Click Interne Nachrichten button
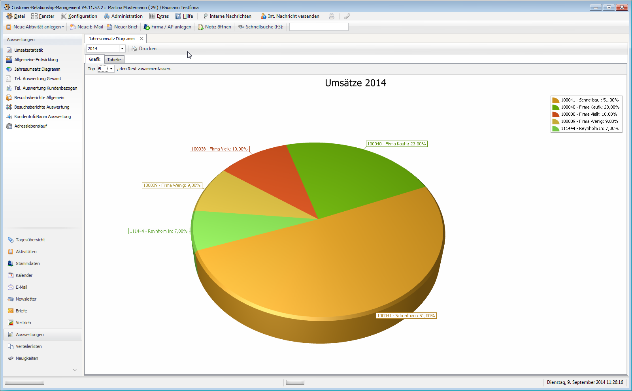Screen dimensions: 632x391 (227, 16)
